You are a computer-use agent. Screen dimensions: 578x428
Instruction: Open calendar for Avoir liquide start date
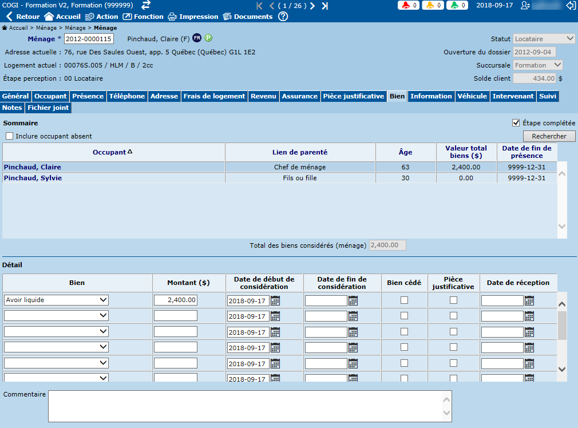coord(275,300)
